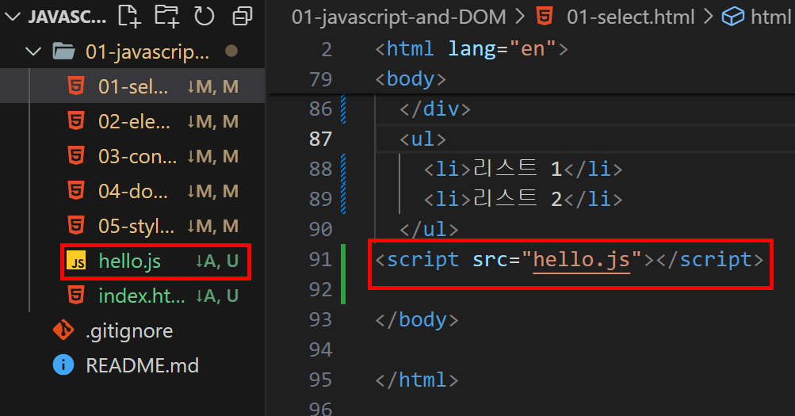Collapse the JAVASC... workspace section chevron
This screenshot has width=795, height=416.
12,17
